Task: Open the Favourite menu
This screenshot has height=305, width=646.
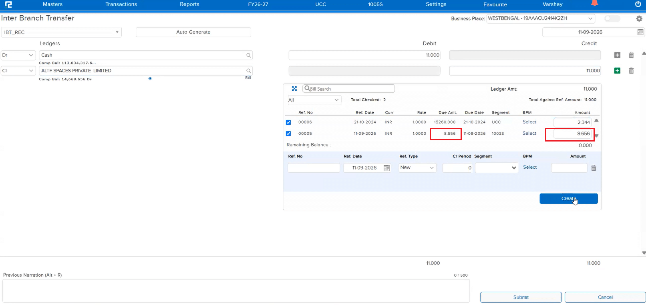Action: pyautogui.click(x=495, y=4)
